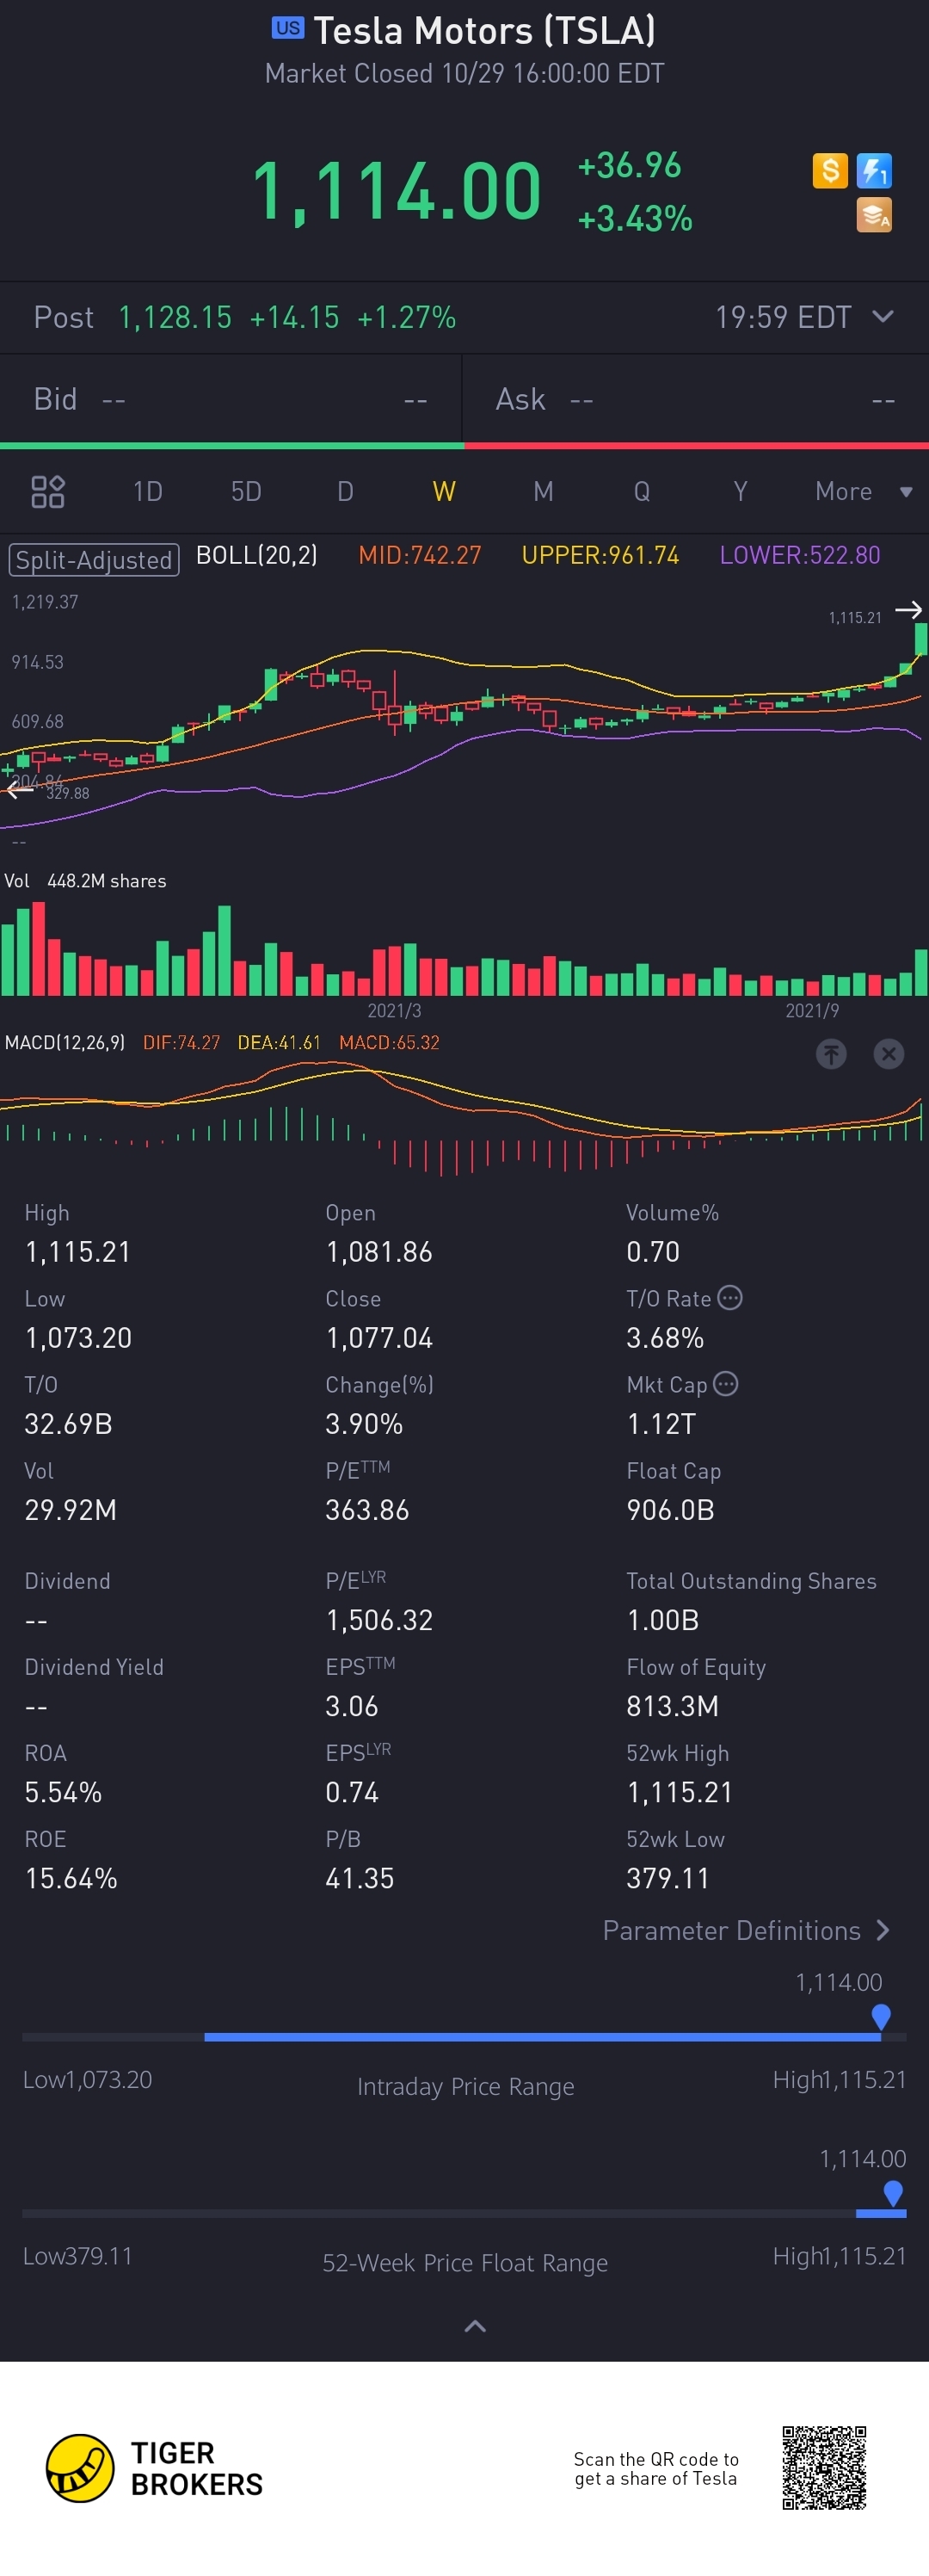
Task: Tap the orange dollar sign icon
Action: tap(829, 171)
